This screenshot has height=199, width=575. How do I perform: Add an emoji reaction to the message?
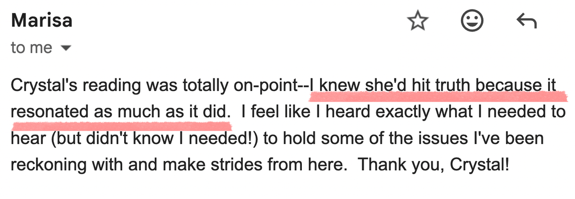click(x=471, y=21)
